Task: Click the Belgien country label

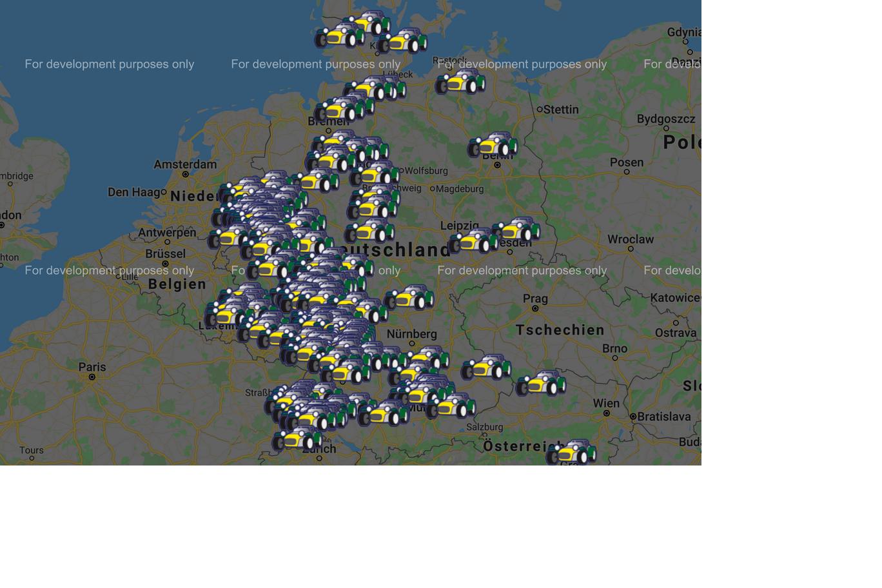Action: pyautogui.click(x=177, y=284)
